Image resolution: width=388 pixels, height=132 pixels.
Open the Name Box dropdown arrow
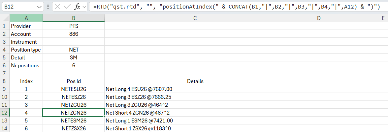coord(39,7)
